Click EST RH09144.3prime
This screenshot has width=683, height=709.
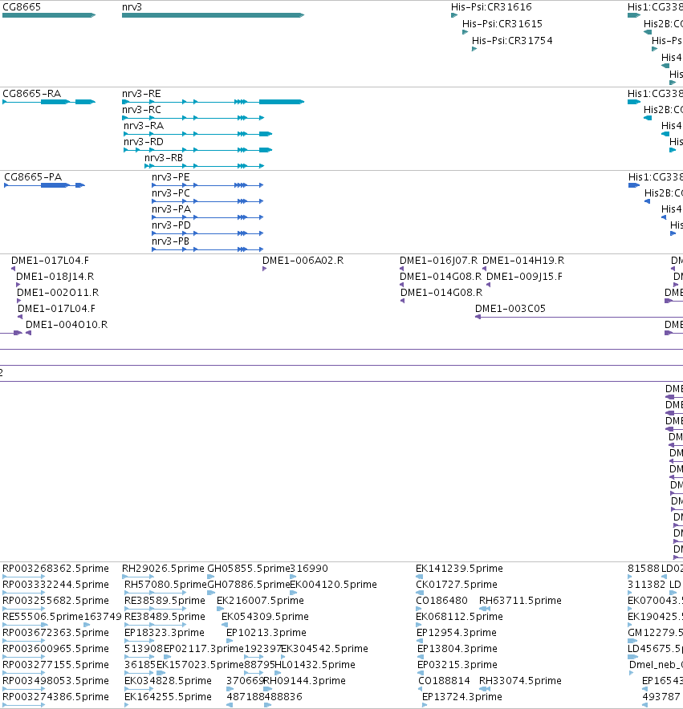click(x=268, y=689)
